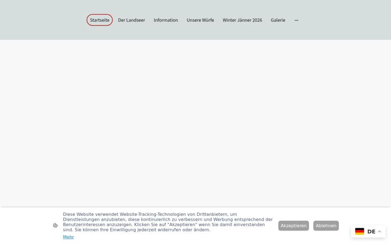This screenshot has height=244, width=391.
Task: Open the DE language selector
Action: tap(368, 232)
